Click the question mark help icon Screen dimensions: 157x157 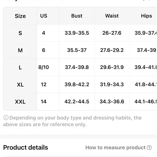tap(149, 148)
